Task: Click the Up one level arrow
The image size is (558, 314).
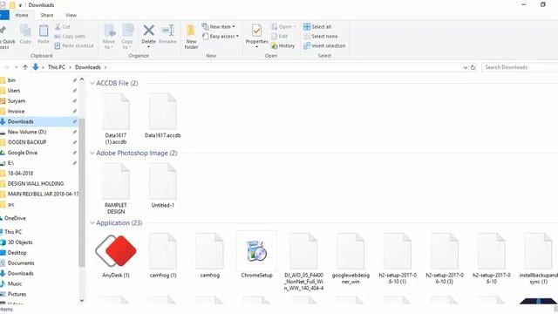Action: click(25, 67)
